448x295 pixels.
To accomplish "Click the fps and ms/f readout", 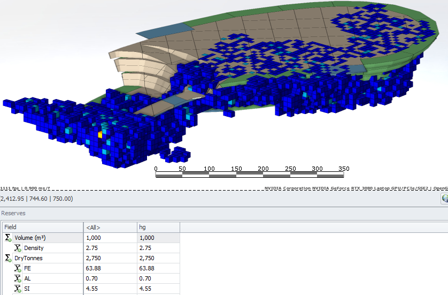I will tap(25, 188).
